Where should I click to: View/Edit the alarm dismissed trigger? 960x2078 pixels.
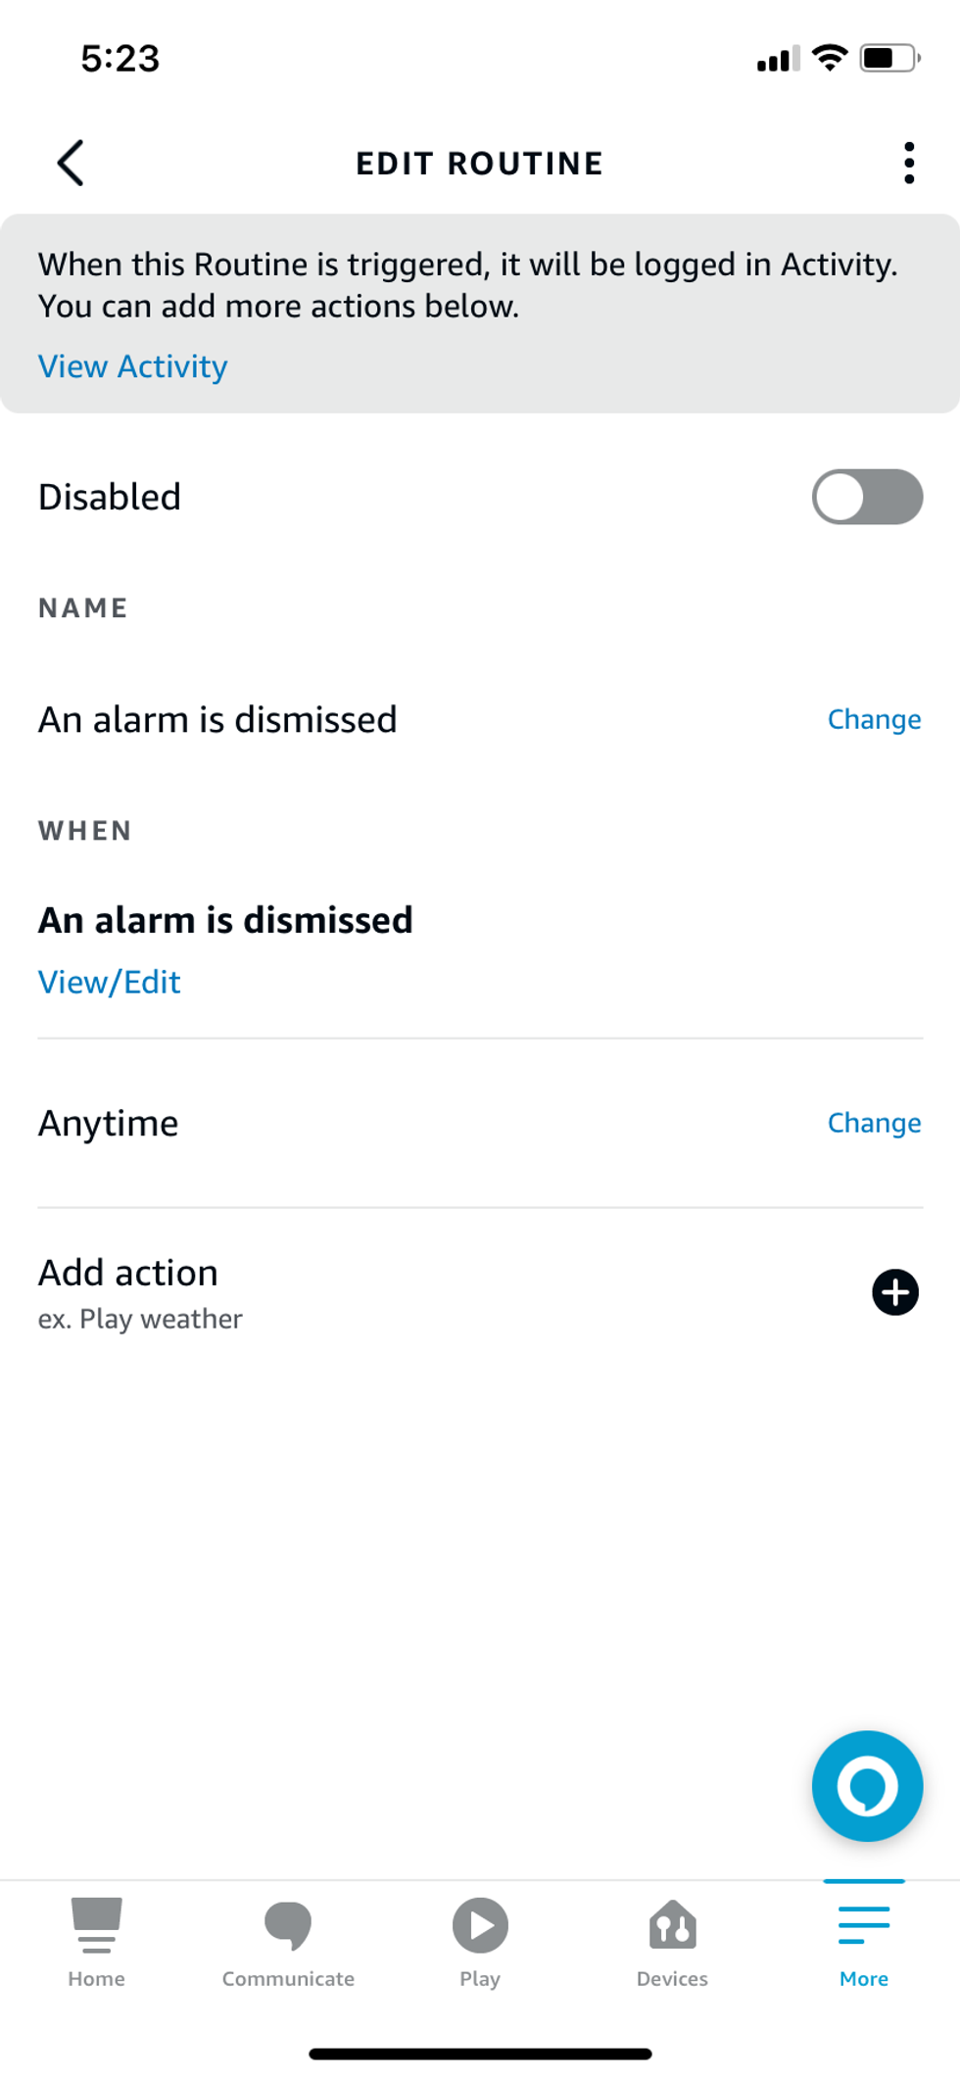point(109,982)
